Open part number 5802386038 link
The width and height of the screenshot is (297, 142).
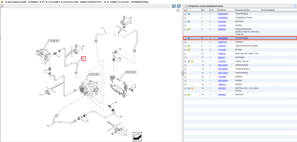click(x=223, y=18)
